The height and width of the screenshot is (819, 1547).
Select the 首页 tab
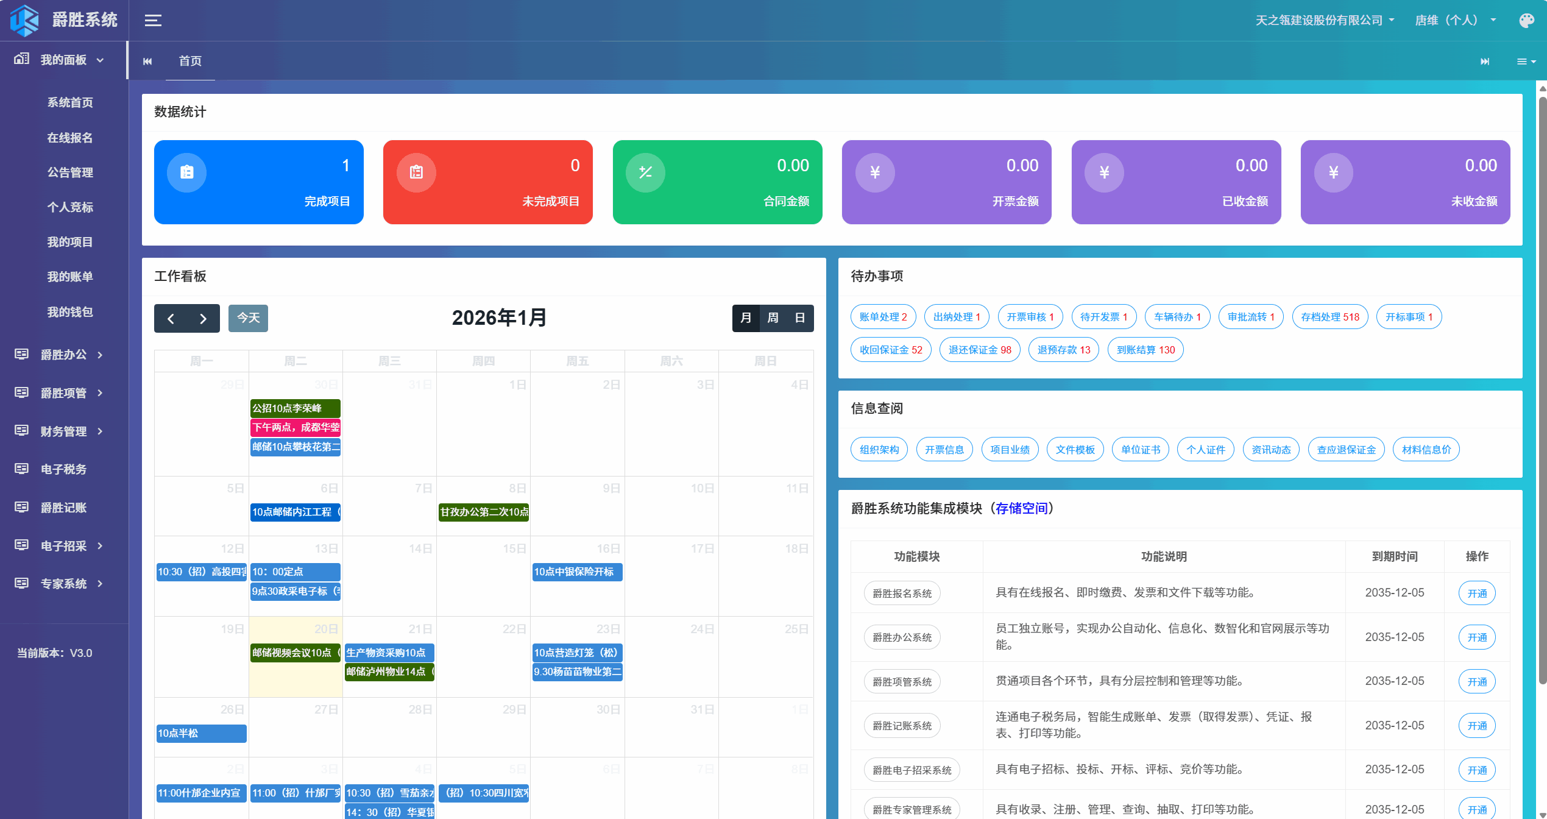coord(190,61)
